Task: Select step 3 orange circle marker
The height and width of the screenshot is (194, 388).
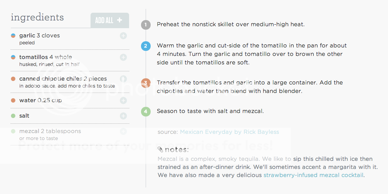Action: point(146,83)
